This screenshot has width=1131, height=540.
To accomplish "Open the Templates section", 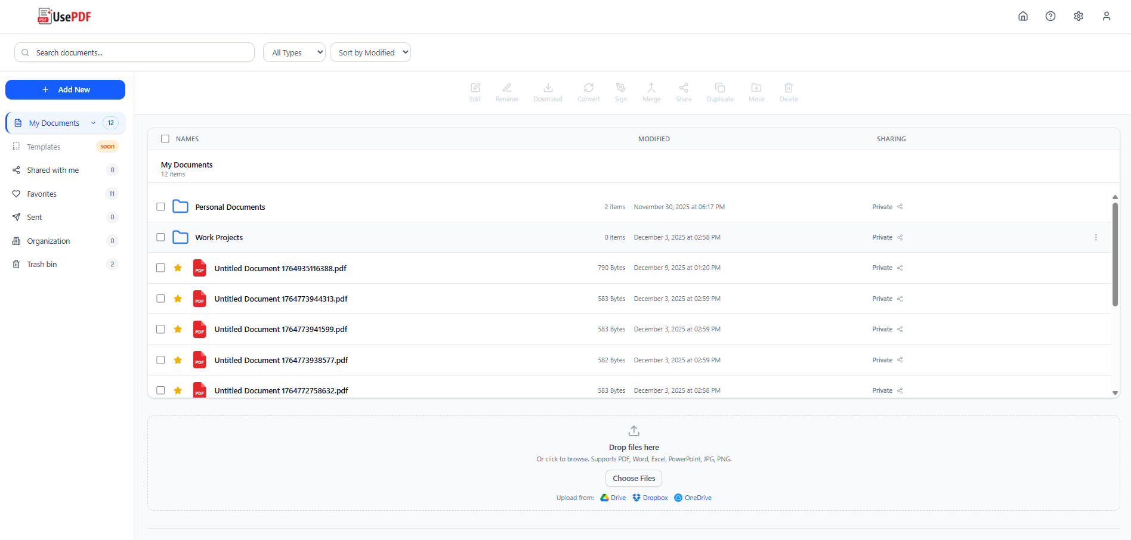I will pyautogui.click(x=44, y=146).
